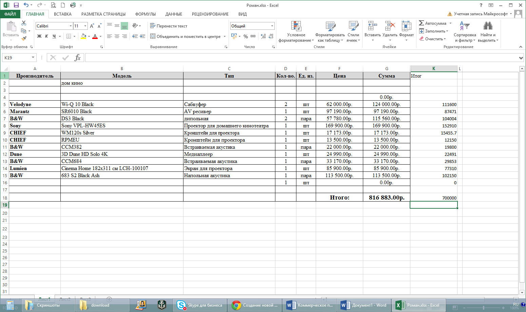Switch to the ДАННЫЕ tab

coord(174,14)
